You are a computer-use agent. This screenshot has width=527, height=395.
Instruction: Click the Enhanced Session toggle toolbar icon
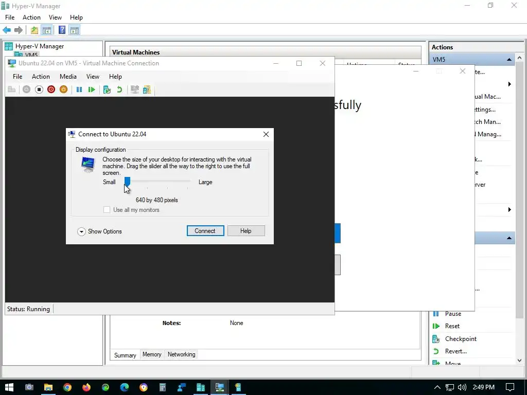click(135, 89)
